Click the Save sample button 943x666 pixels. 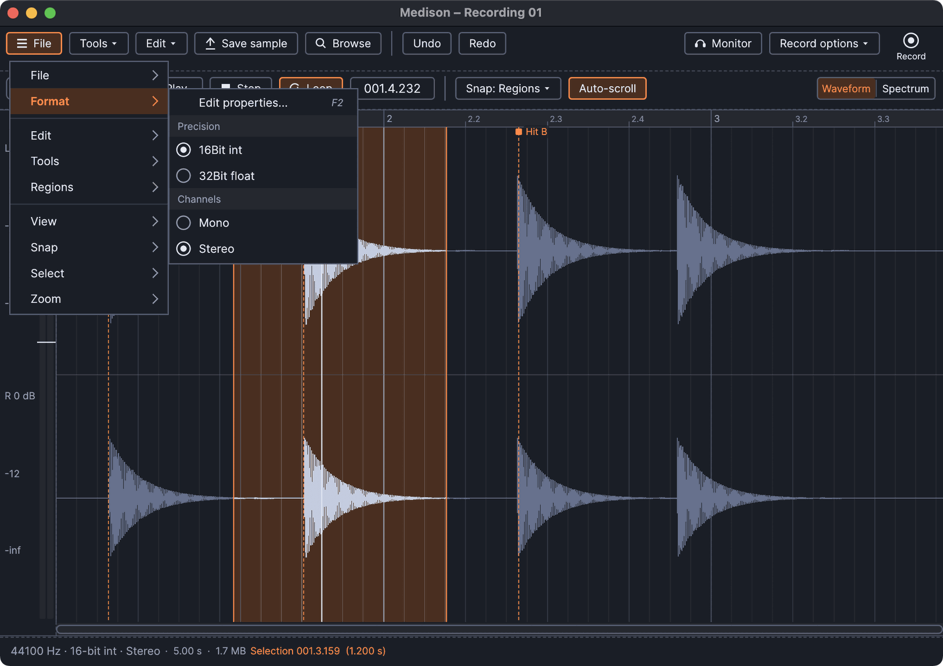tap(246, 43)
